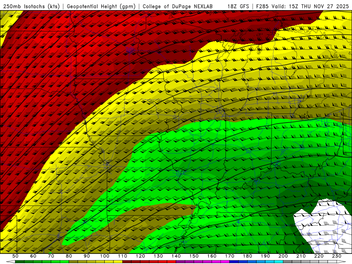The width and height of the screenshot is (352, 264).
Task: Click the '60' value on the color scale
Action: pos(33,256)
